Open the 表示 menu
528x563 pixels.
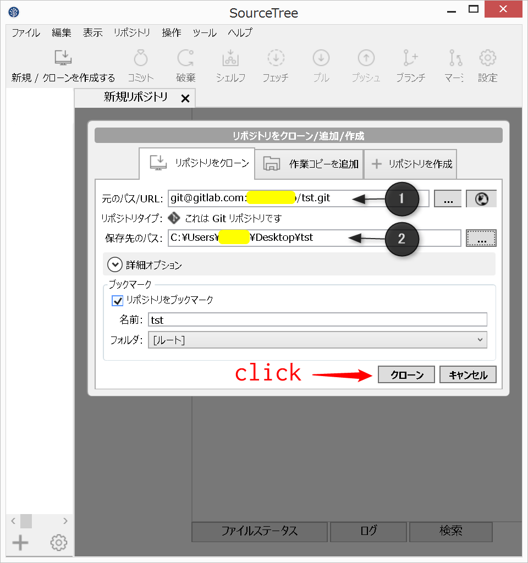[92, 32]
